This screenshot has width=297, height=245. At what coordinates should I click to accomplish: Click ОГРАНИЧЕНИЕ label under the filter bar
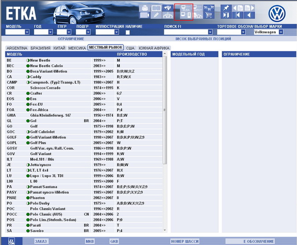pos(71,39)
